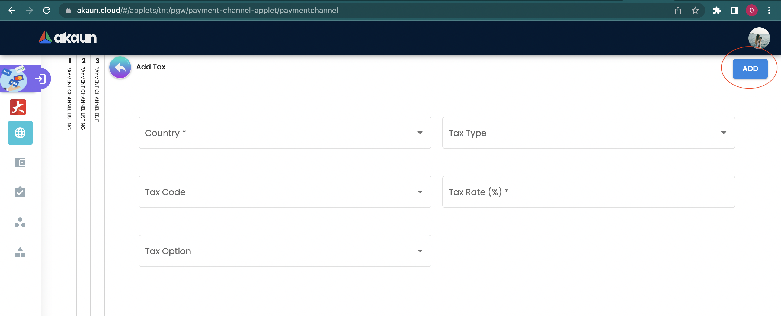The height and width of the screenshot is (316, 781).
Task: Click the three-dots cluster sidebar icon
Action: point(20,223)
